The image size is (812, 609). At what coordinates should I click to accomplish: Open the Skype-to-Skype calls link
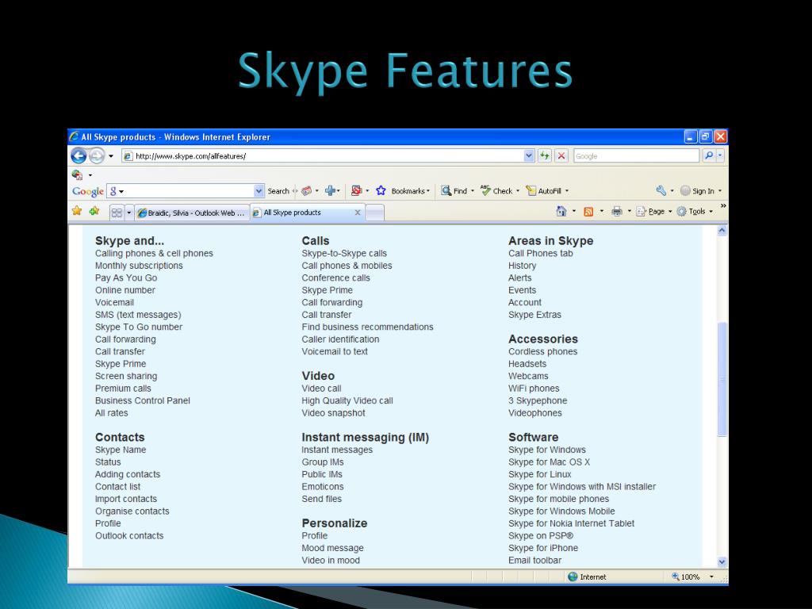[344, 253]
